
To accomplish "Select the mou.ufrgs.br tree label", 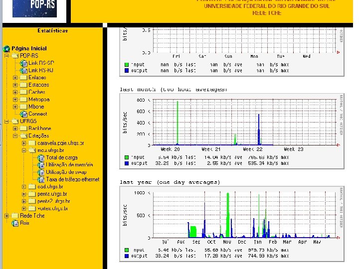I will (x=50, y=150).
